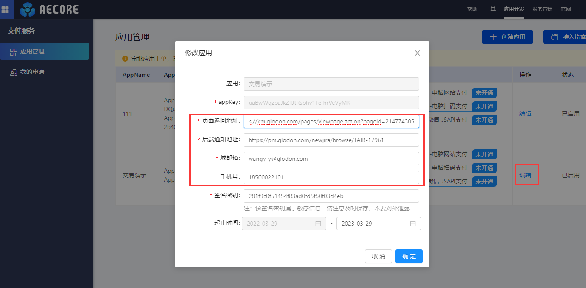Click 取消 to cancel editing

(378, 256)
